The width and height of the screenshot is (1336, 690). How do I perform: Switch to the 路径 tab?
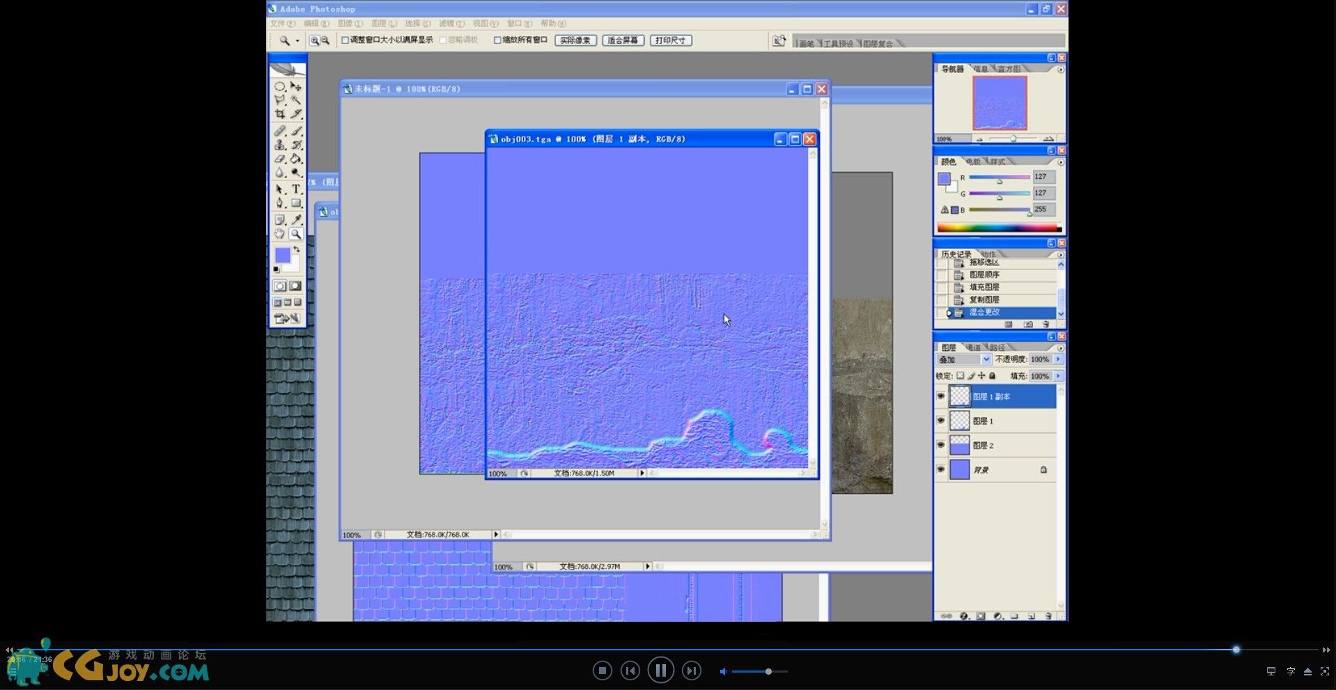pyautogui.click(x=997, y=347)
